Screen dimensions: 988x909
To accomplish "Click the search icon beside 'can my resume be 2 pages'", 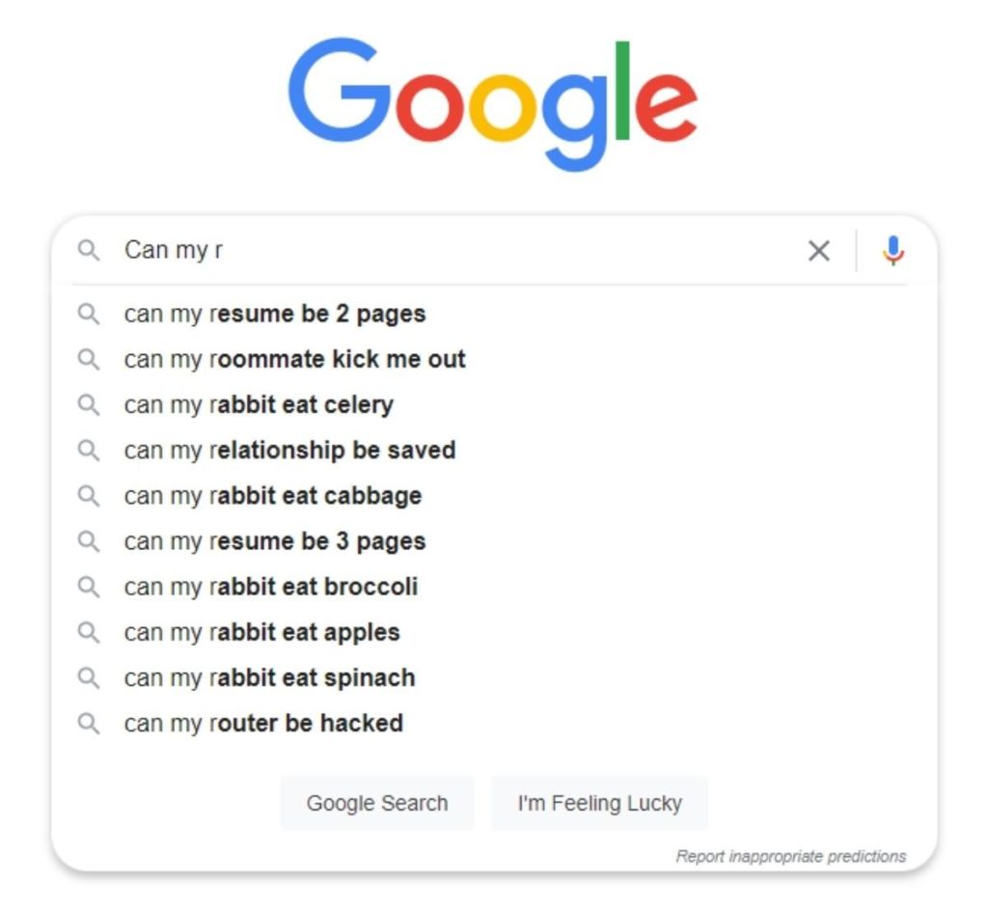I will click(x=90, y=314).
